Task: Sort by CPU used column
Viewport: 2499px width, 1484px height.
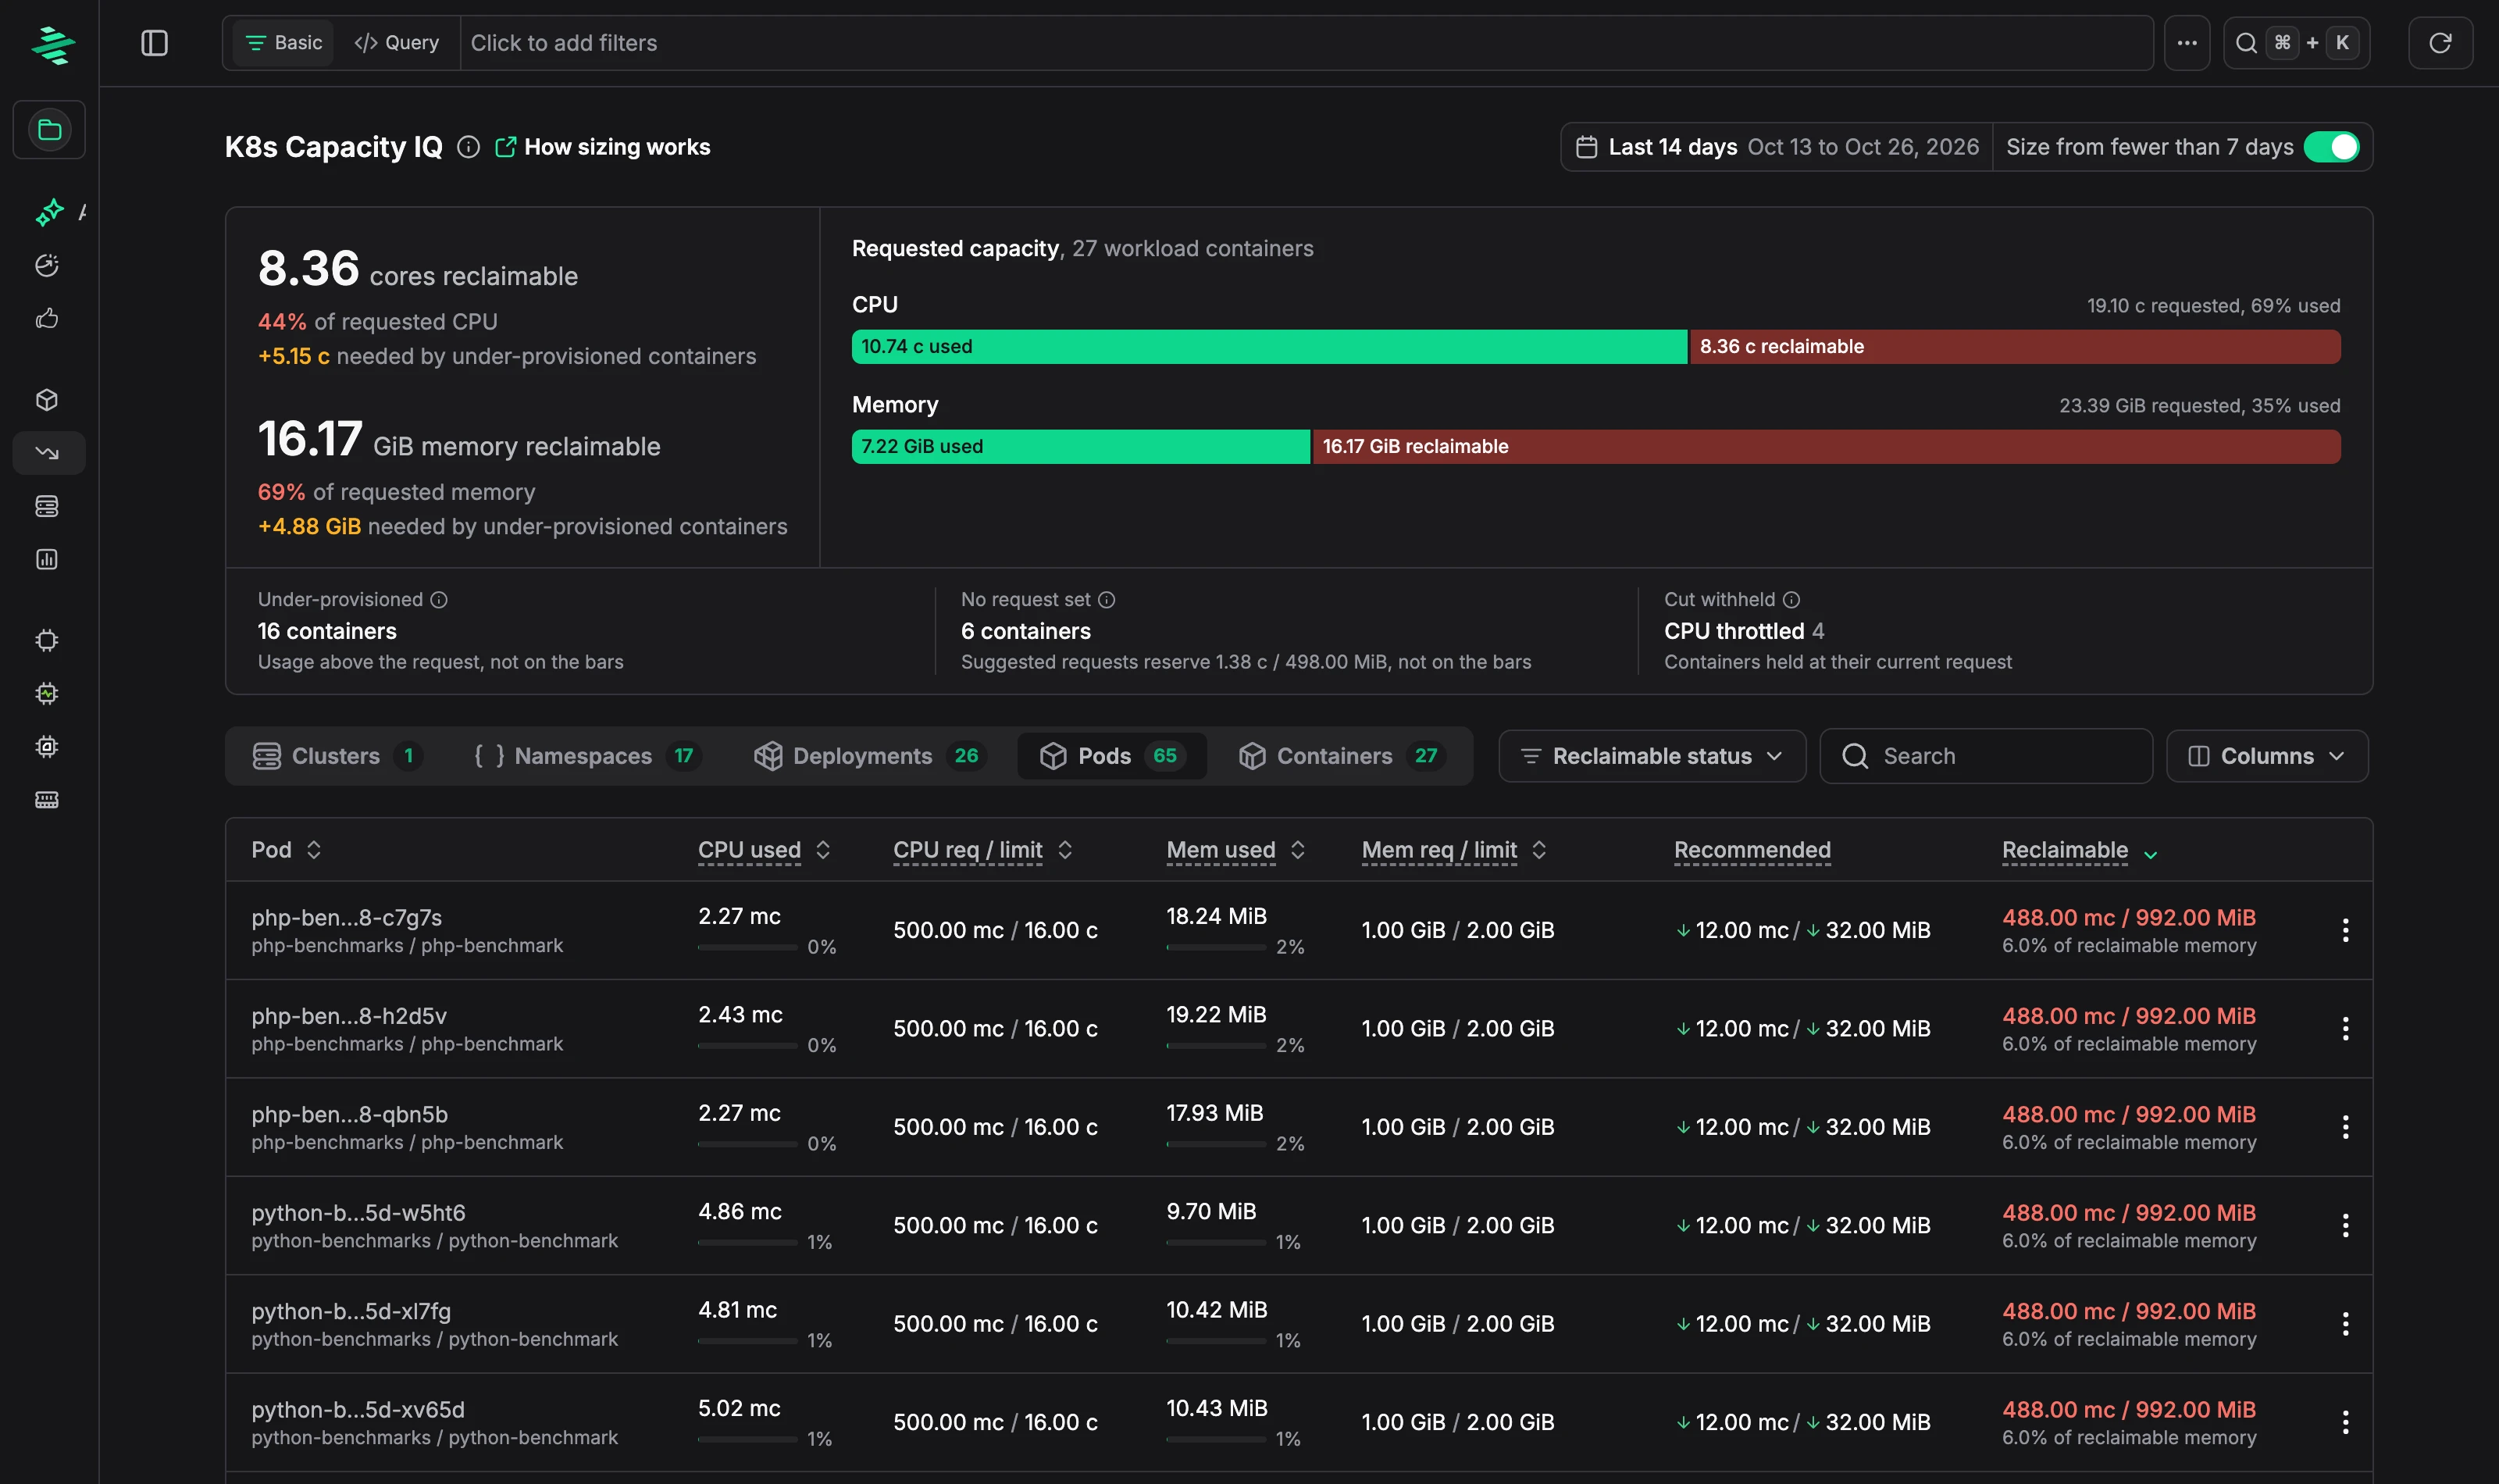Action: (x=765, y=850)
